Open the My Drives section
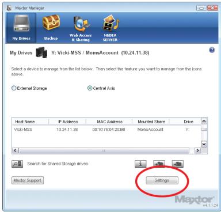This screenshot has height=212, width=221. 21,28
